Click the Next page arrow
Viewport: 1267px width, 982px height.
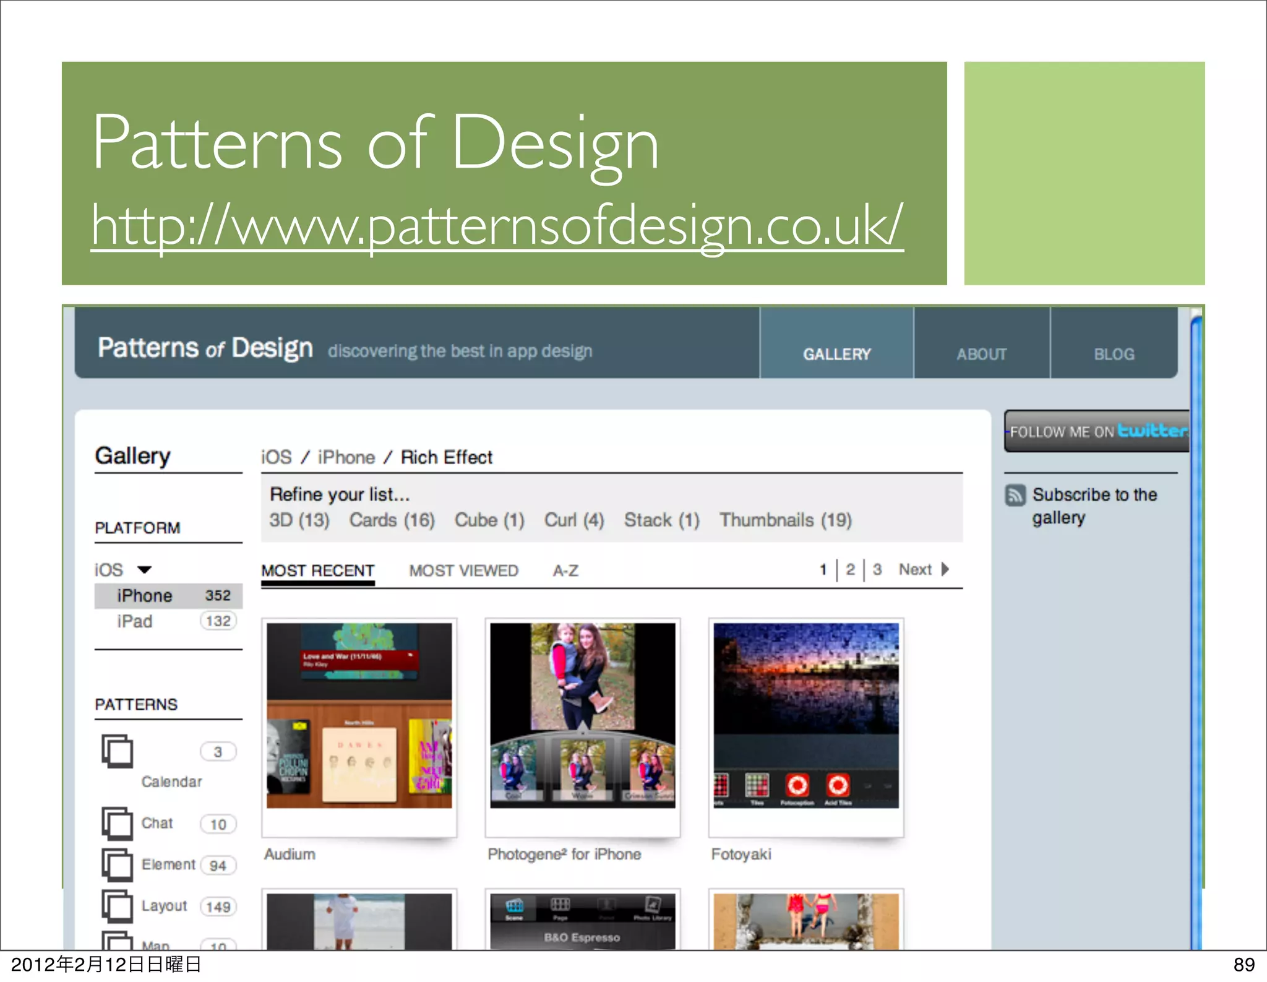(945, 569)
